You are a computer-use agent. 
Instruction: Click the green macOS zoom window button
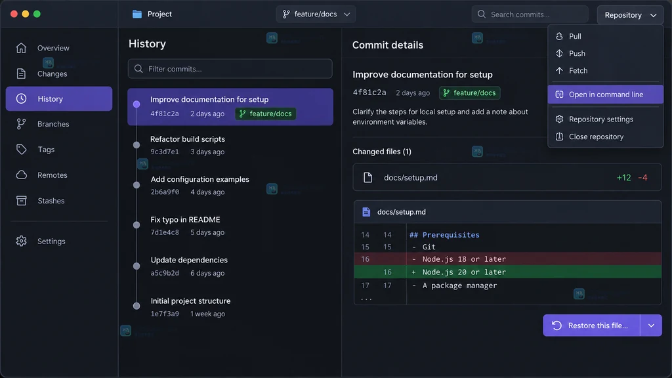tap(37, 14)
